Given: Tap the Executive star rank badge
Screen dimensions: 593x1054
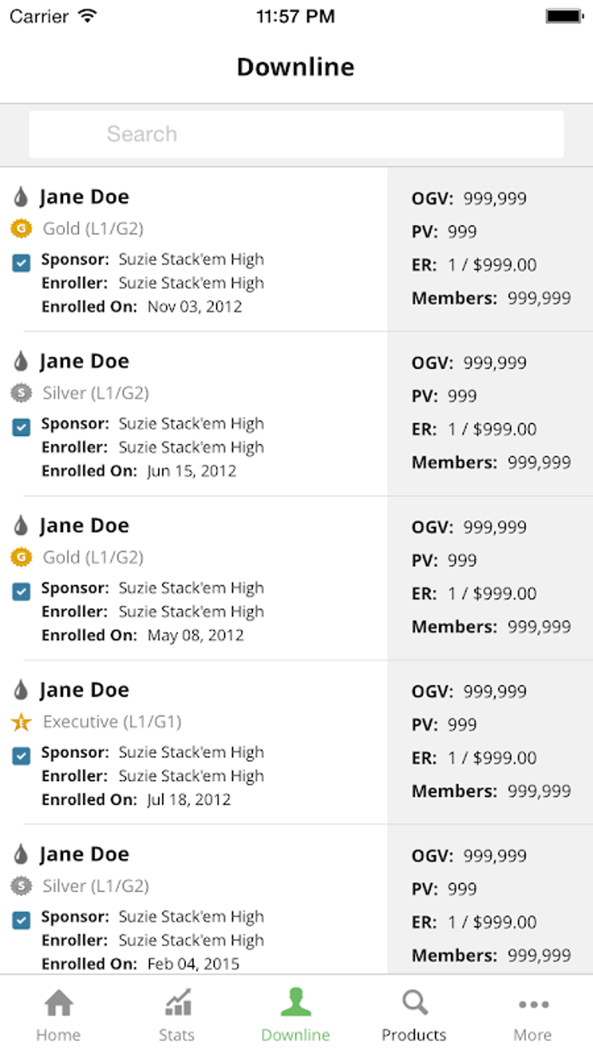Looking at the screenshot, I should (22, 722).
